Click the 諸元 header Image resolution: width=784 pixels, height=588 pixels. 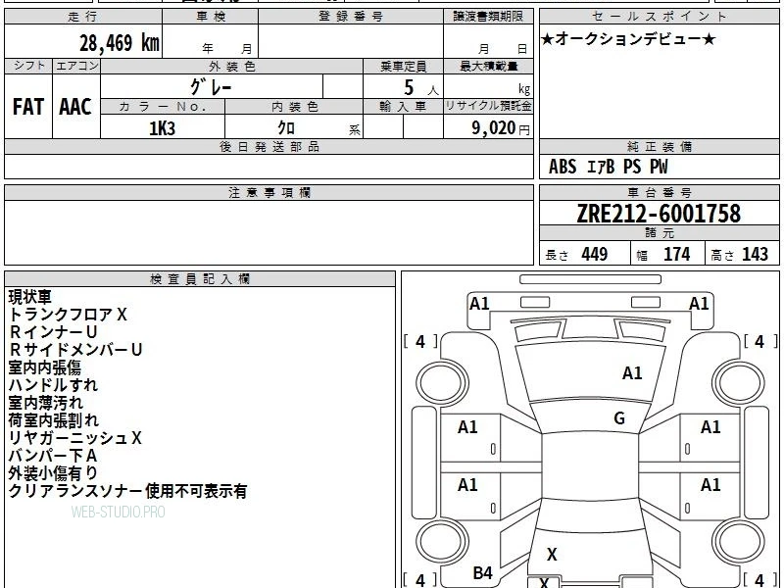pyautogui.click(x=659, y=233)
